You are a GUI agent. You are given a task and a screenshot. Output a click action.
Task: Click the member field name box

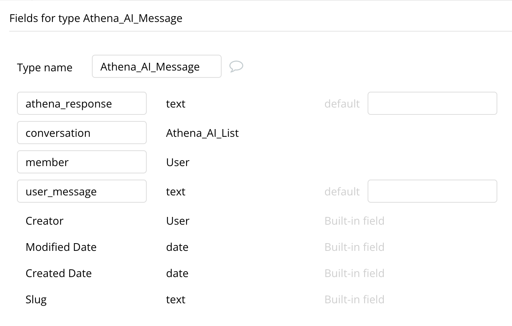82,162
